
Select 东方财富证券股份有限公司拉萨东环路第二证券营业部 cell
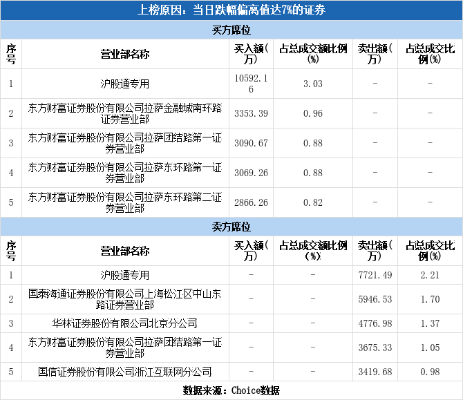click(x=125, y=202)
